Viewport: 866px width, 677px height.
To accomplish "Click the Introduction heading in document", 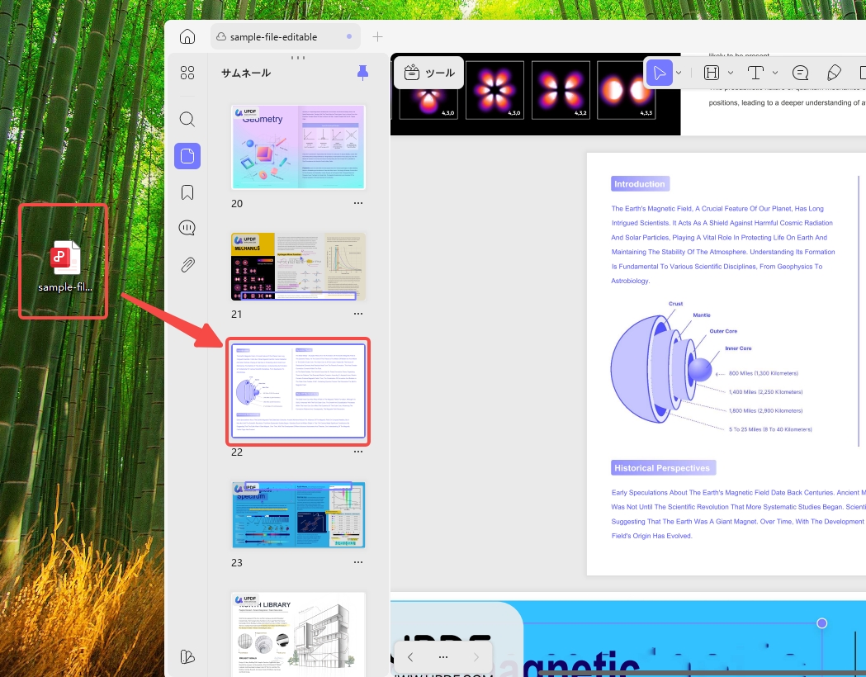I will tap(640, 184).
